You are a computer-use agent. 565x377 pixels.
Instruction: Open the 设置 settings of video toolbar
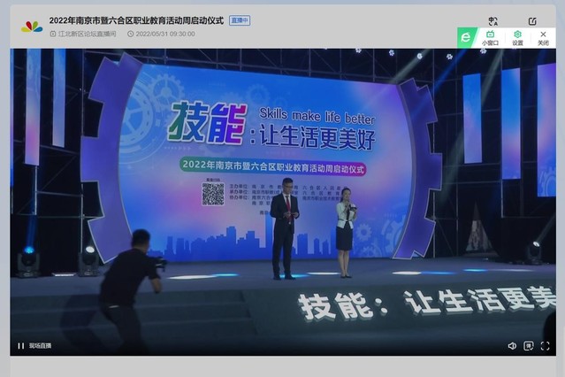[517, 38]
